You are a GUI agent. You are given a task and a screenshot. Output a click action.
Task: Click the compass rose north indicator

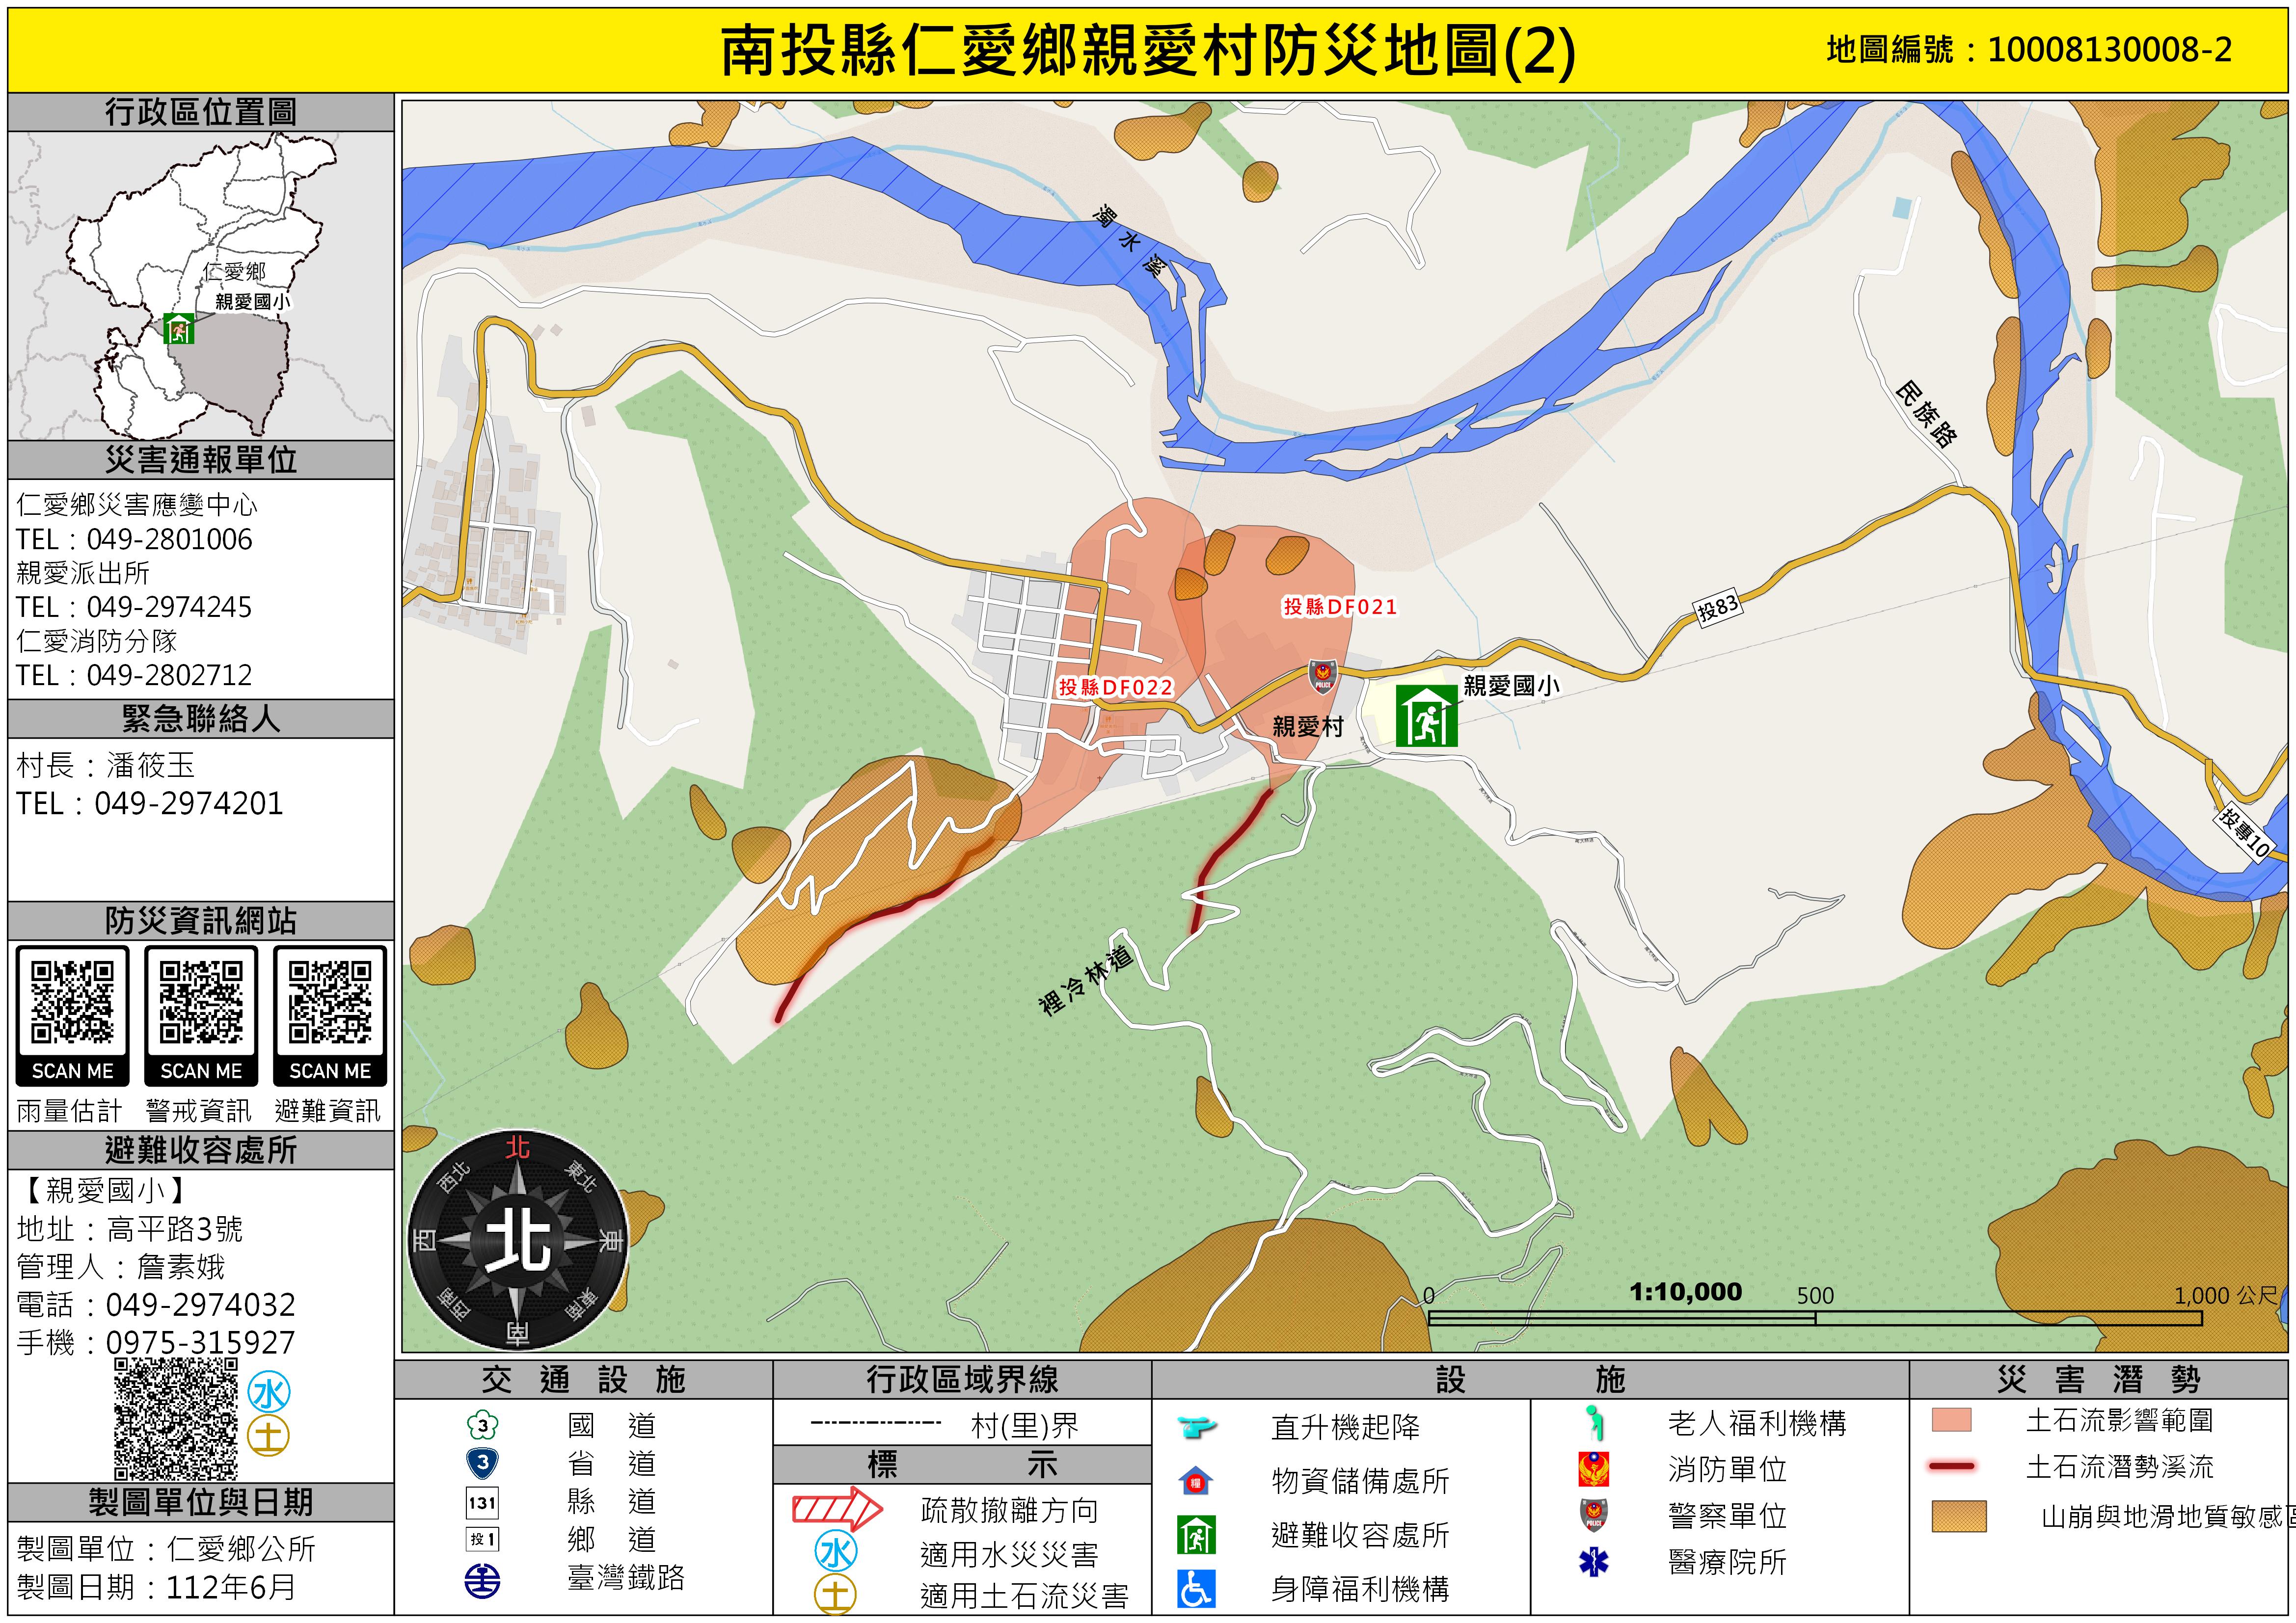(x=517, y=1146)
